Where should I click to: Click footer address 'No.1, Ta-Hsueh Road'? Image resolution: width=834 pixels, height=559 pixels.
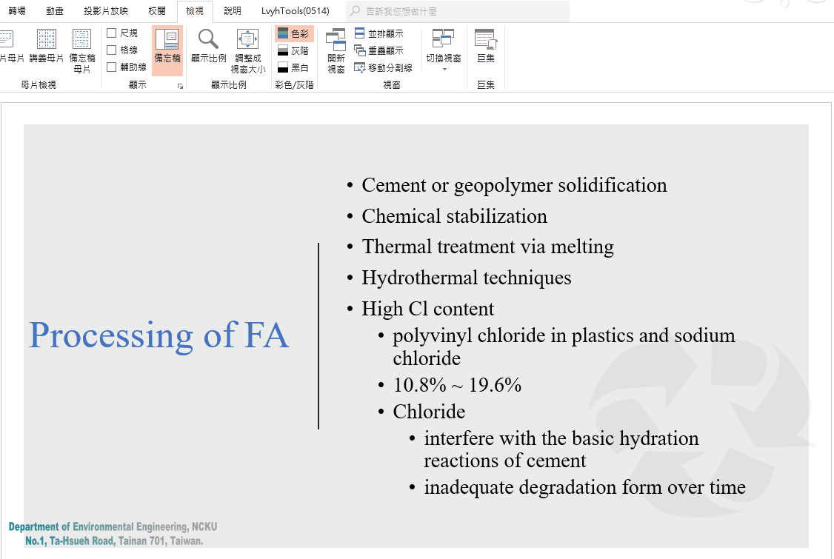[70, 541]
